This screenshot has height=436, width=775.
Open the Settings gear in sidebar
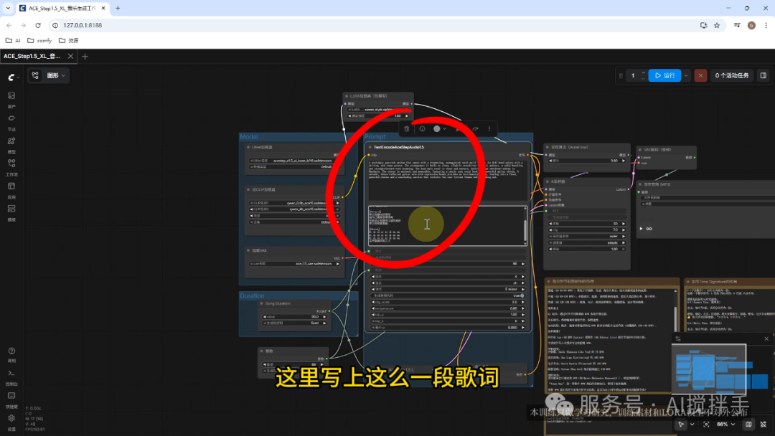pyautogui.click(x=11, y=418)
